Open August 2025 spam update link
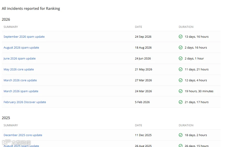The height and width of the screenshot is (147, 235). [x=21, y=146]
